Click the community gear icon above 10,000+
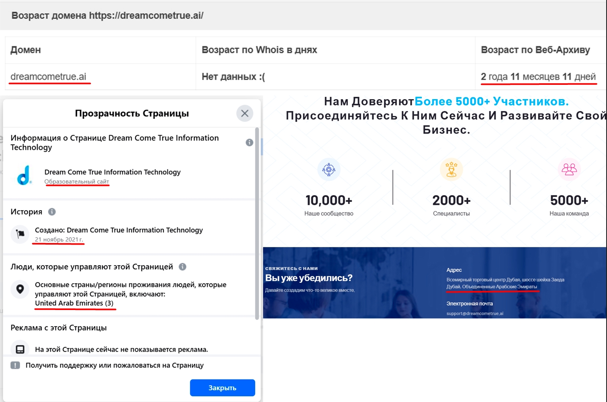The image size is (607, 402). [x=329, y=170]
